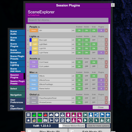Expand the Light Fill row arrow

pos(28,48)
